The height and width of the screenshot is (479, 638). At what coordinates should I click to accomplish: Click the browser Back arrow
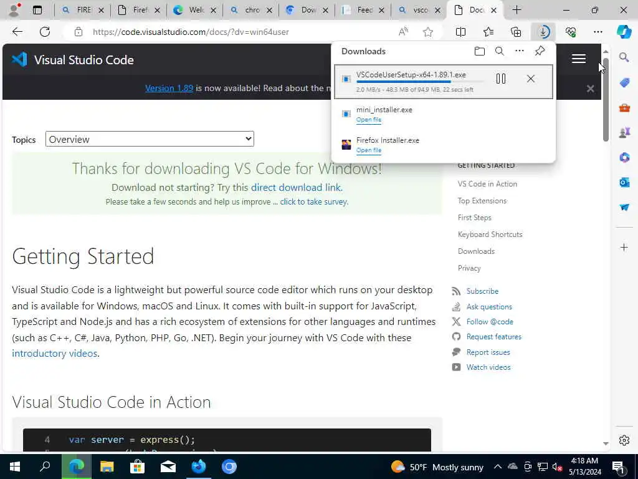point(17,32)
